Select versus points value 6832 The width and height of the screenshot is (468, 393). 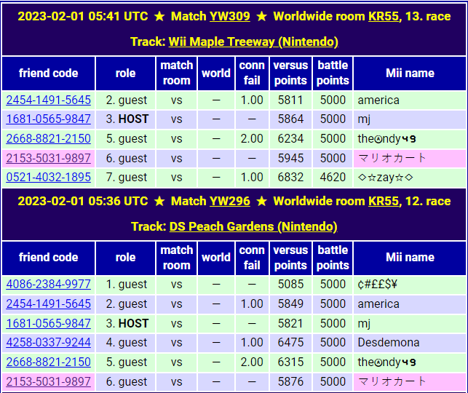pyautogui.click(x=290, y=178)
